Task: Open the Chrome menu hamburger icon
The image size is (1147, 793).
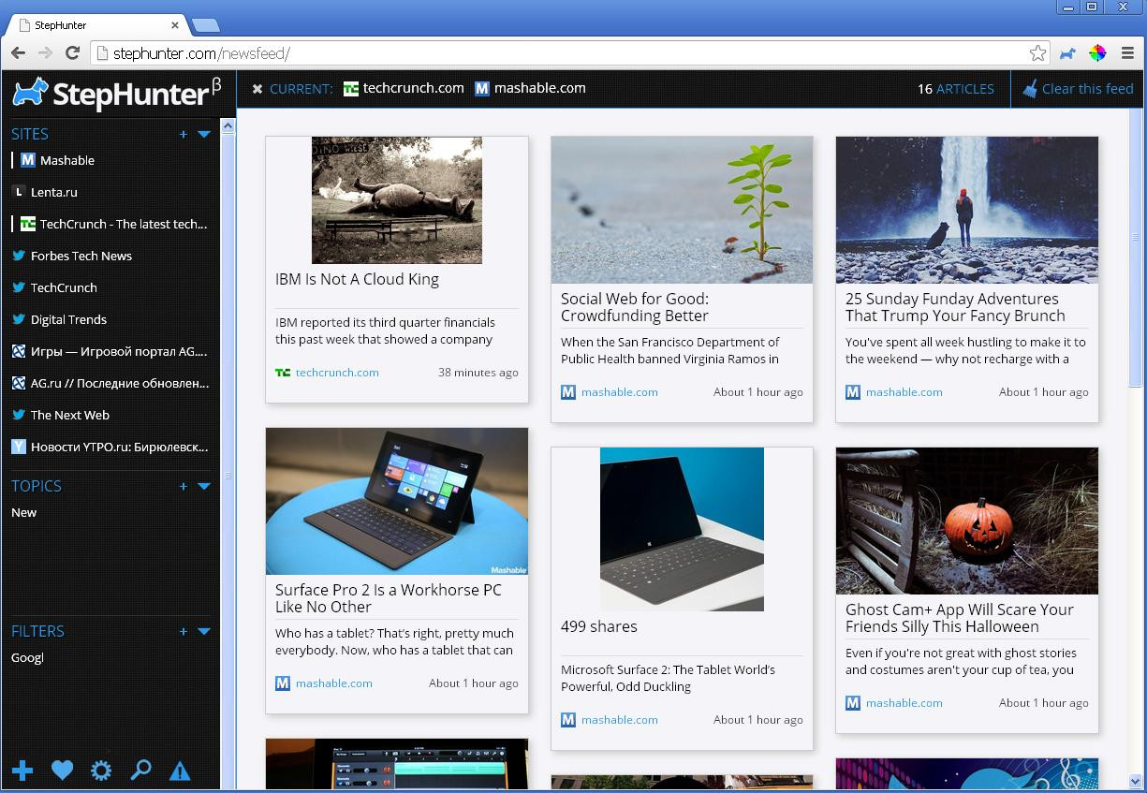Action: tap(1129, 53)
